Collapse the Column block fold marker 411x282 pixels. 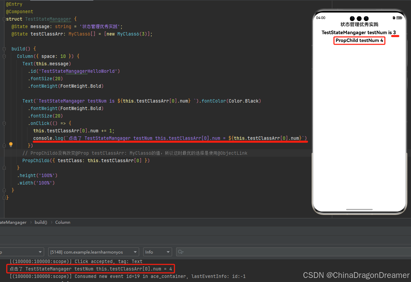[x=4, y=56]
